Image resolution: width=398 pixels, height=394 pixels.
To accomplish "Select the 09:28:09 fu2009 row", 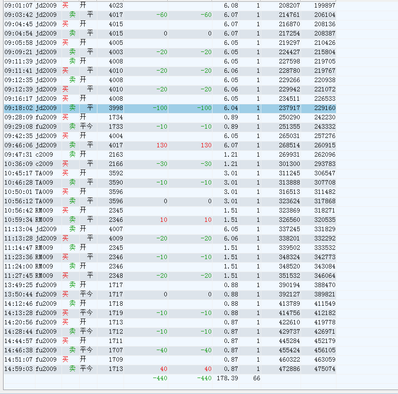I will point(170,117).
